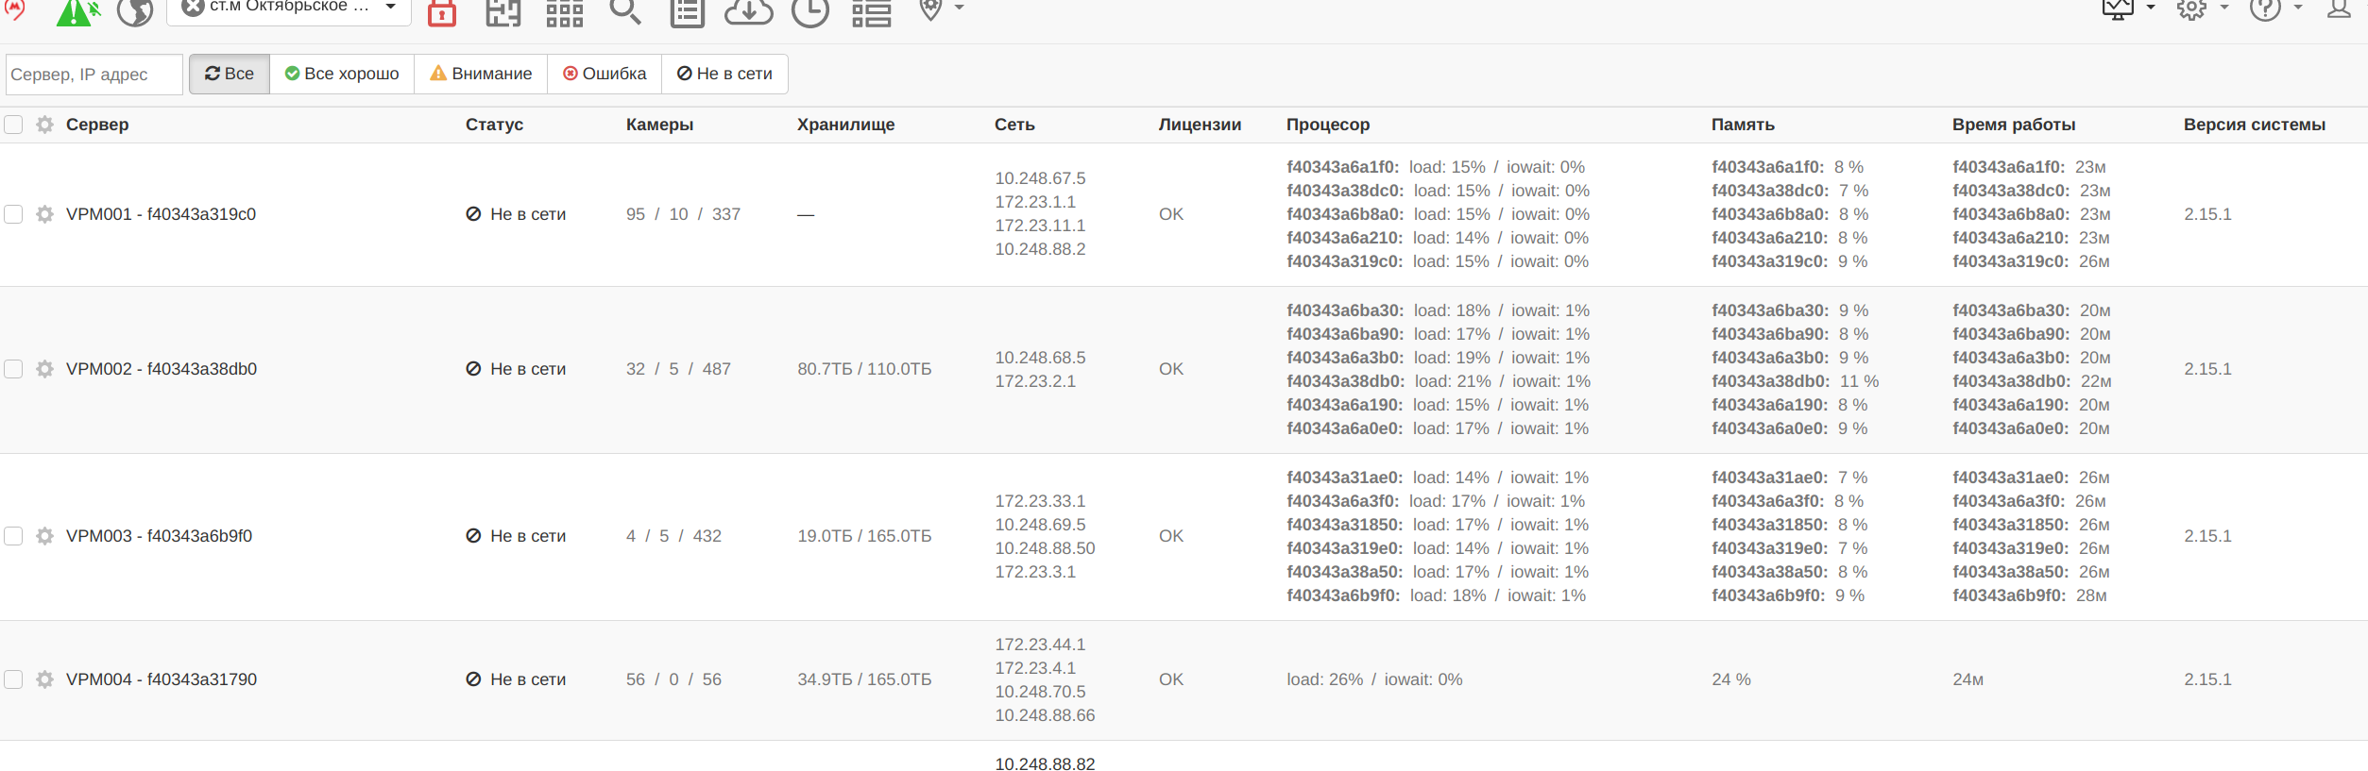Click the gear icon in table header

(44, 125)
